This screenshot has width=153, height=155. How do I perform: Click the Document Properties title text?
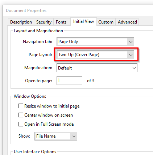pos(26,11)
